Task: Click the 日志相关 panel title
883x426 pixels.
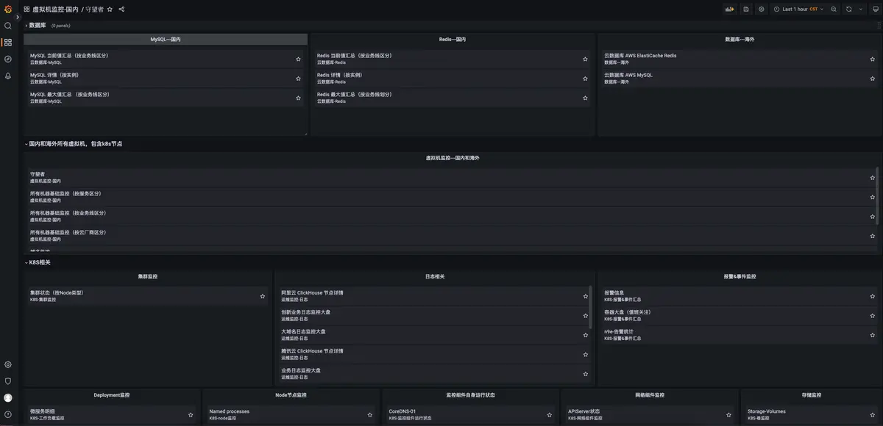Action: pos(435,277)
